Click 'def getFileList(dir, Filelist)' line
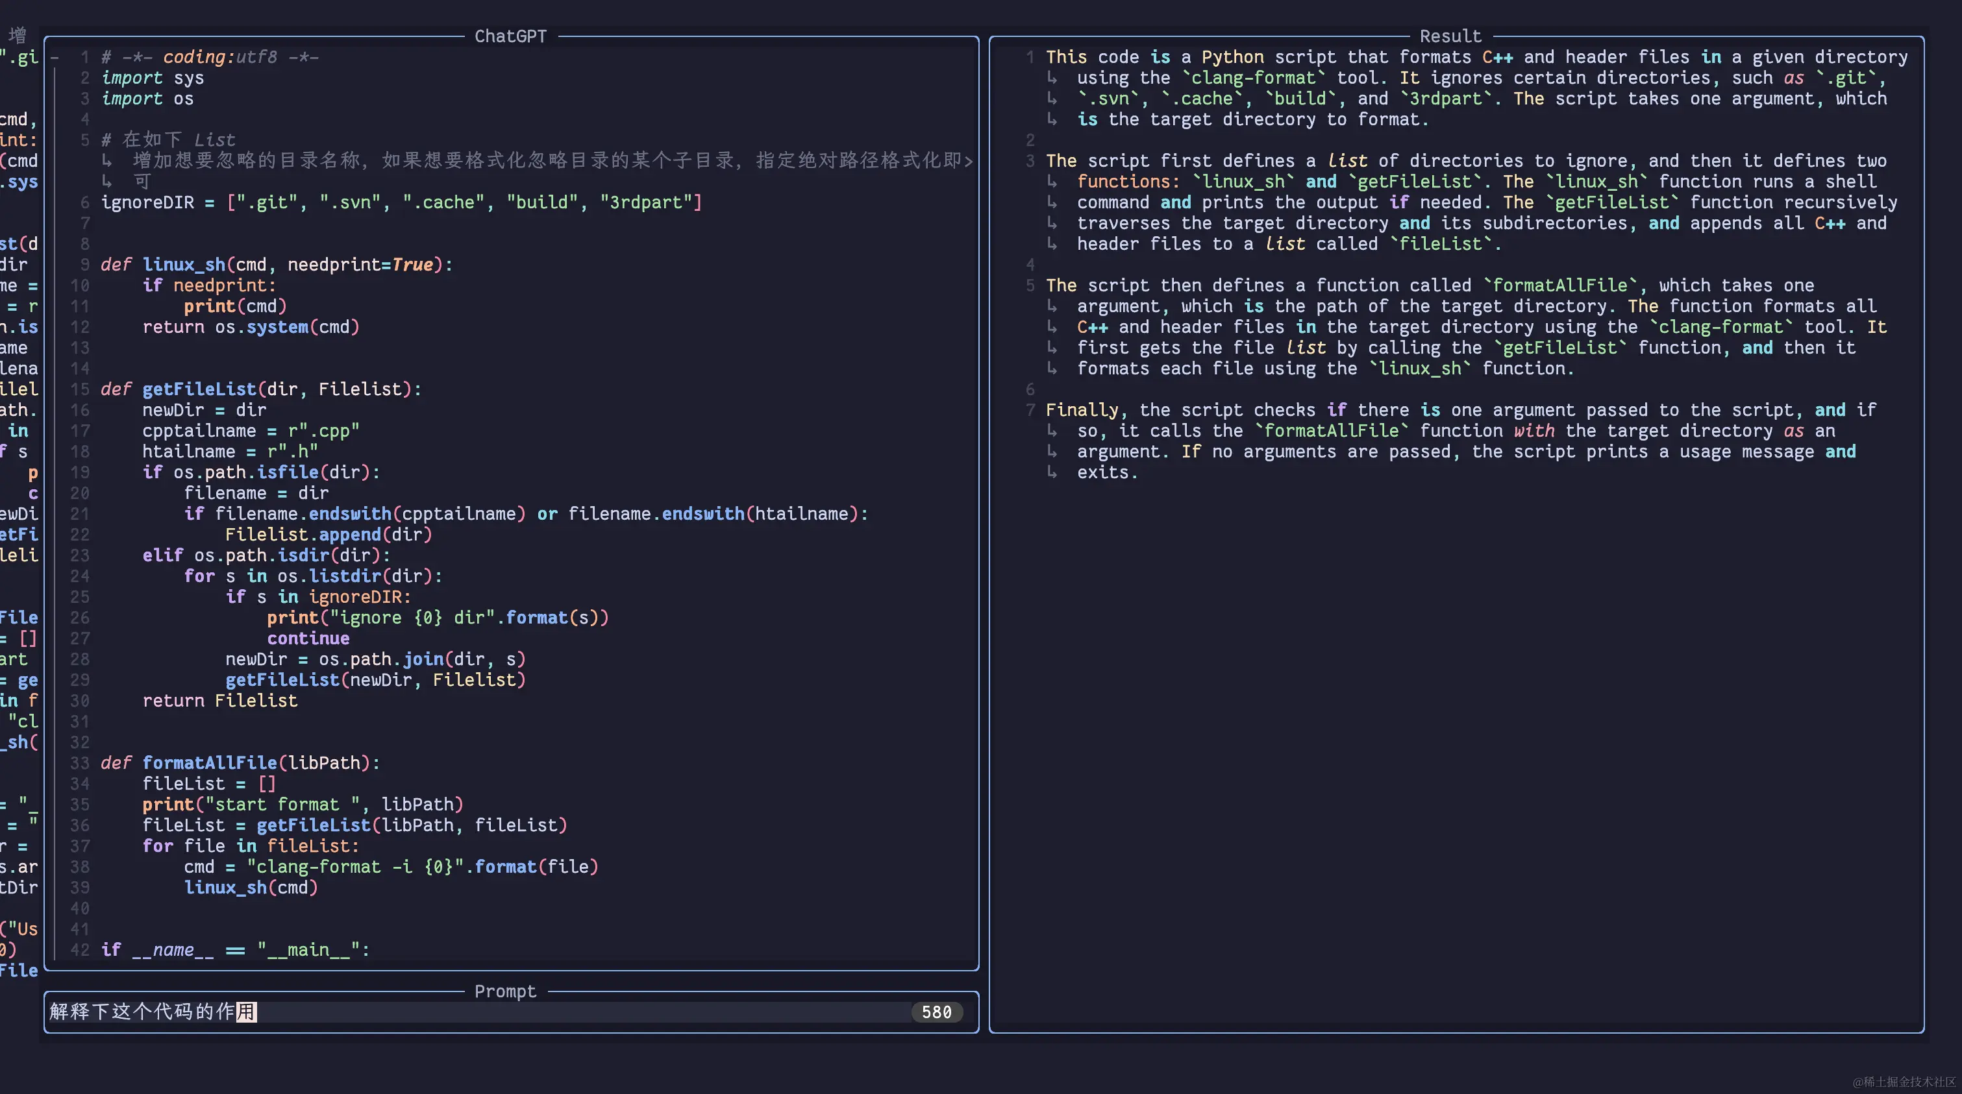 [x=261, y=389]
